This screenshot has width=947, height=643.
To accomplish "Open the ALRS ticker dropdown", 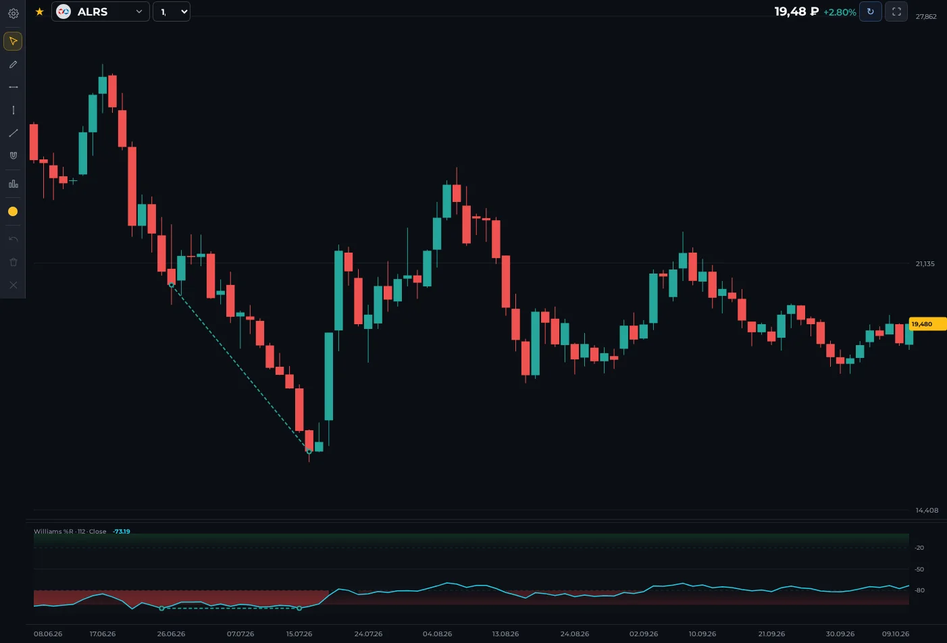I will (x=101, y=11).
